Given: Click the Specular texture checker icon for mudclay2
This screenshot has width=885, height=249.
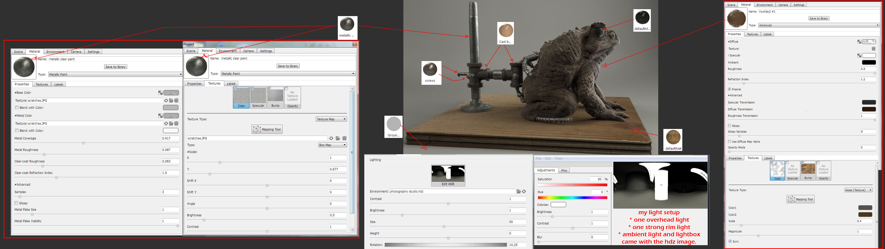Looking at the screenshot, I should (x=859, y=55).
